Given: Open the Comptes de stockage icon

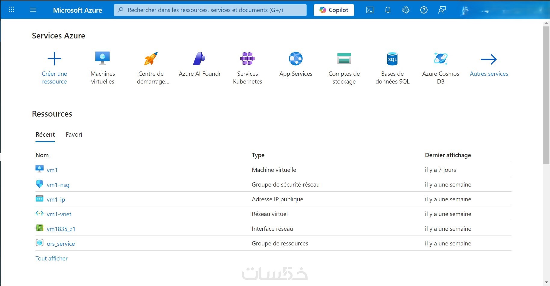Looking at the screenshot, I should 344,59.
